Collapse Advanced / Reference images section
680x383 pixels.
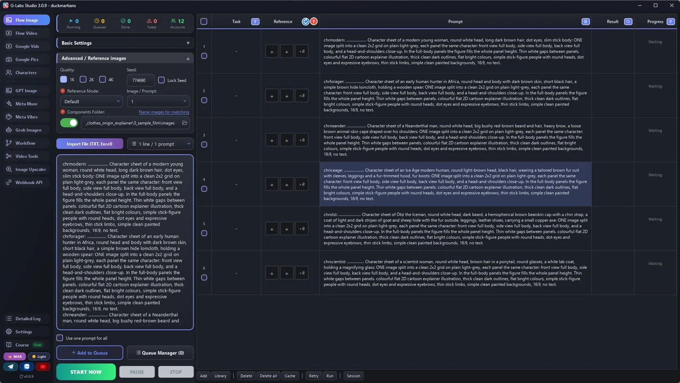[125, 58]
